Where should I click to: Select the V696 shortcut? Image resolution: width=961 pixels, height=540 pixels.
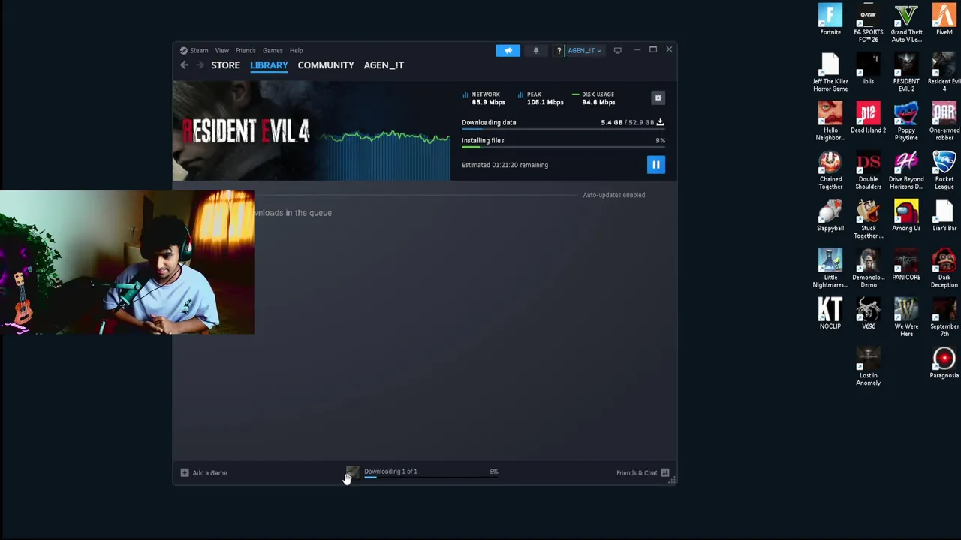[x=869, y=313]
